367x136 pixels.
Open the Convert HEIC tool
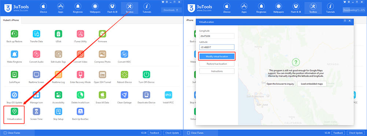coord(124,54)
